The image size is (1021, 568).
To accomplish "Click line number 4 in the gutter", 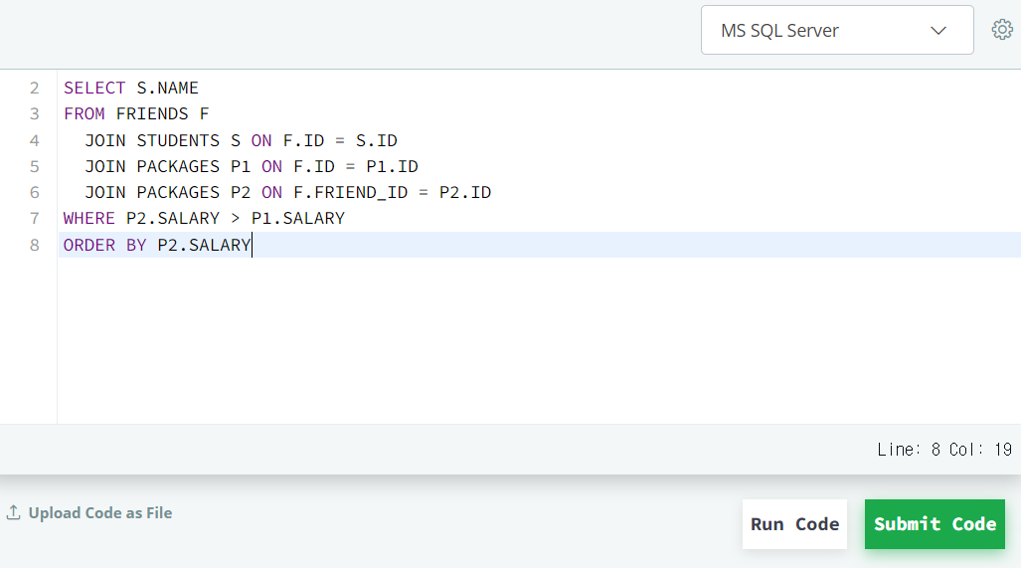I will [x=35, y=140].
